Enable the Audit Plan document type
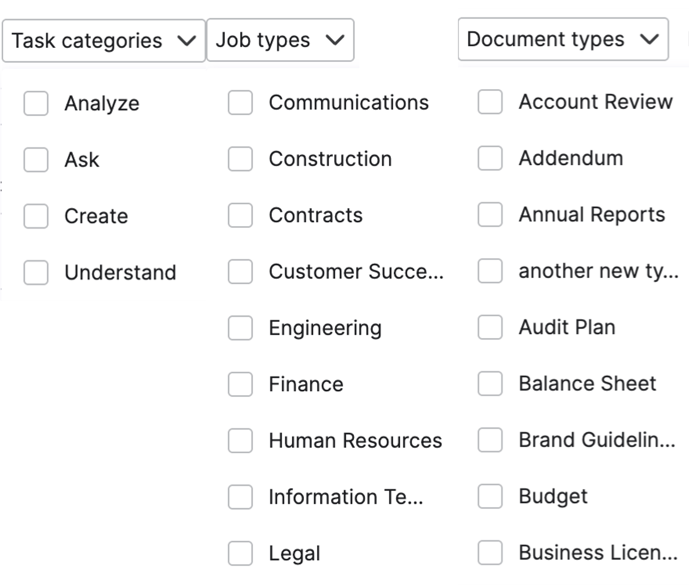 point(490,327)
